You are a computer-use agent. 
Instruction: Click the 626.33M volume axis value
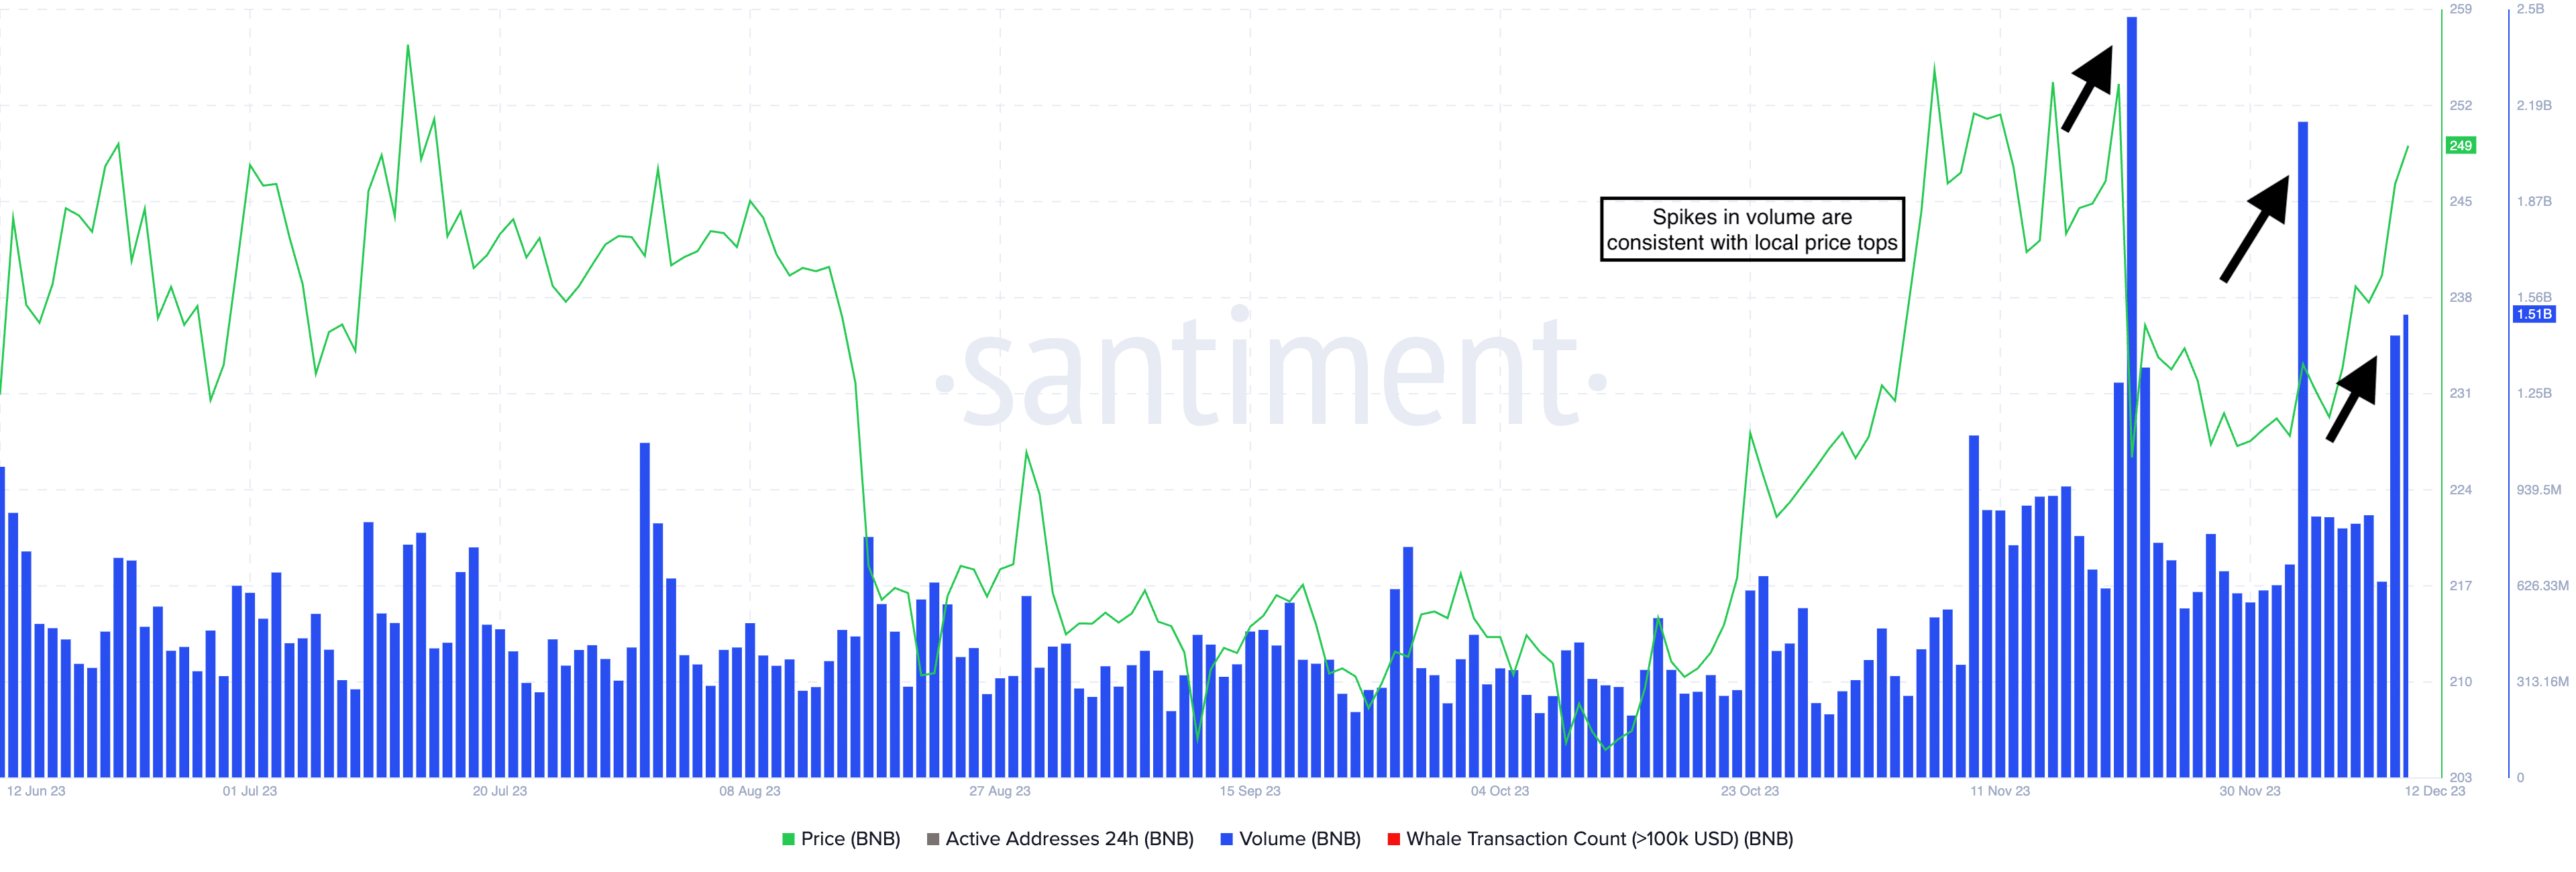tap(2542, 586)
